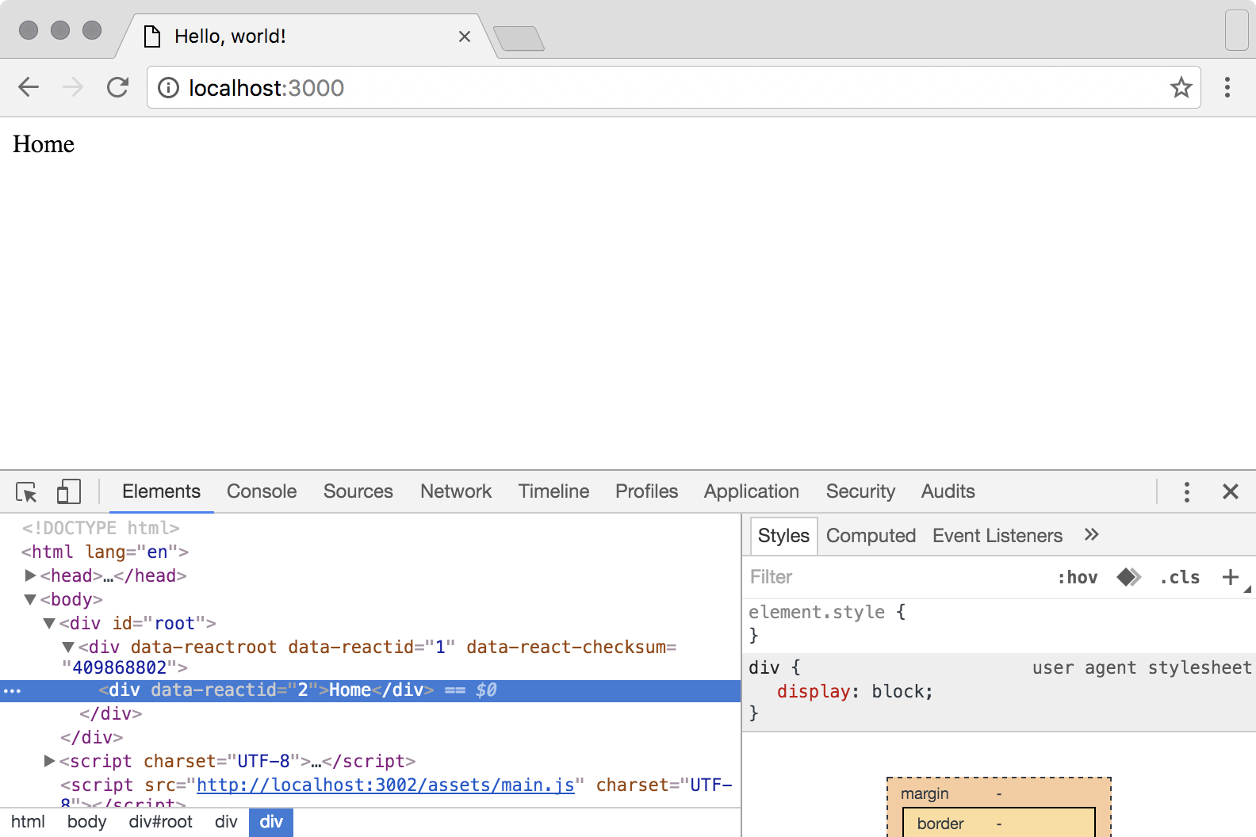This screenshot has height=837, width=1256.
Task: Show more sidebar tabs chevron
Action: point(1092,535)
